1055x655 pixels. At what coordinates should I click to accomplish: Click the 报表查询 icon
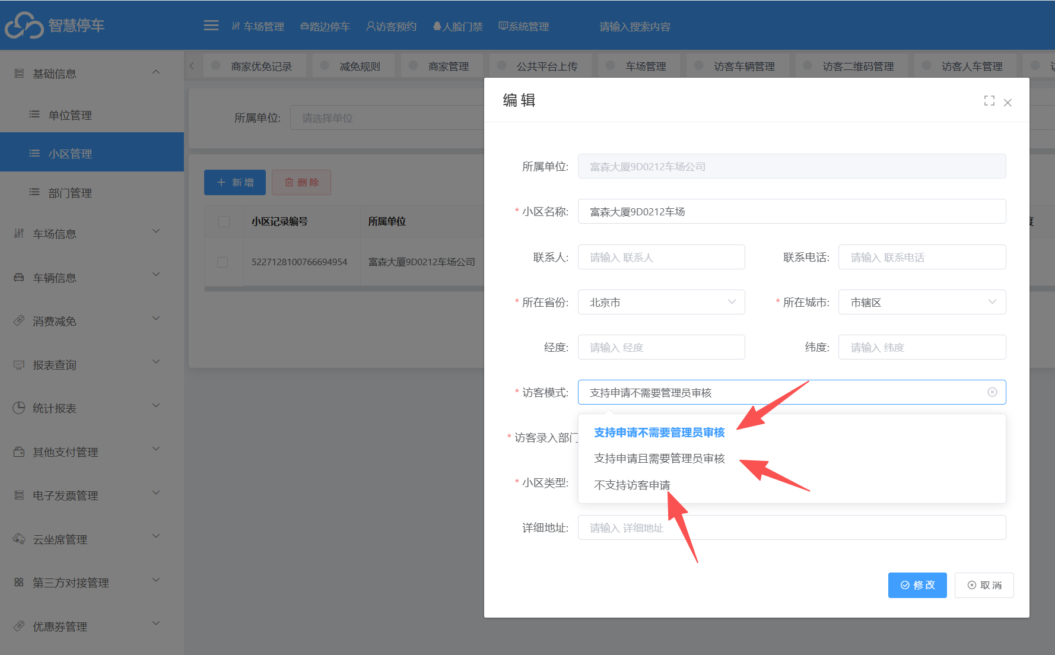pos(19,364)
